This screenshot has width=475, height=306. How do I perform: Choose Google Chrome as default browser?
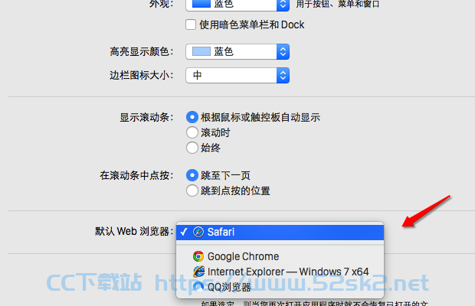[280, 256]
